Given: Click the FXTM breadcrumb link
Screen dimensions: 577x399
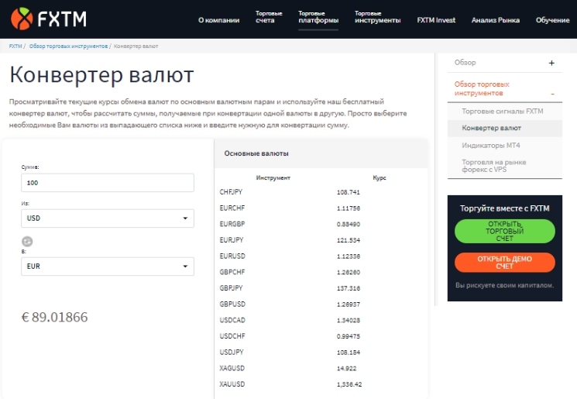Looking at the screenshot, I should tap(15, 46).
